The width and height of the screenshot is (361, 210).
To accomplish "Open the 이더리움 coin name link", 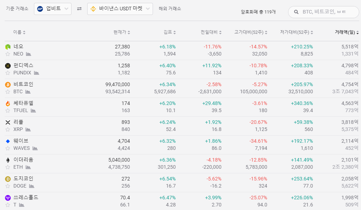I will pos(23,160).
